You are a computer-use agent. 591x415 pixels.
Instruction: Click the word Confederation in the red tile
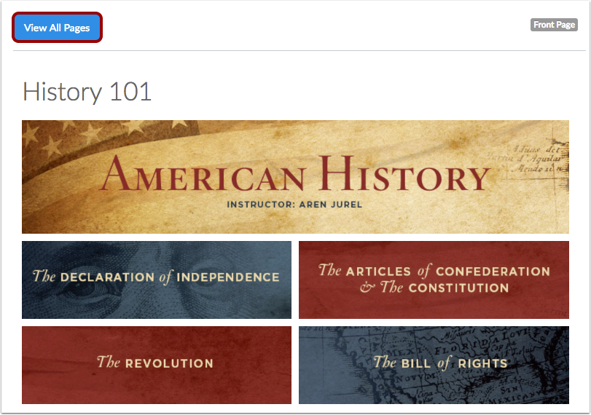coord(493,272)
